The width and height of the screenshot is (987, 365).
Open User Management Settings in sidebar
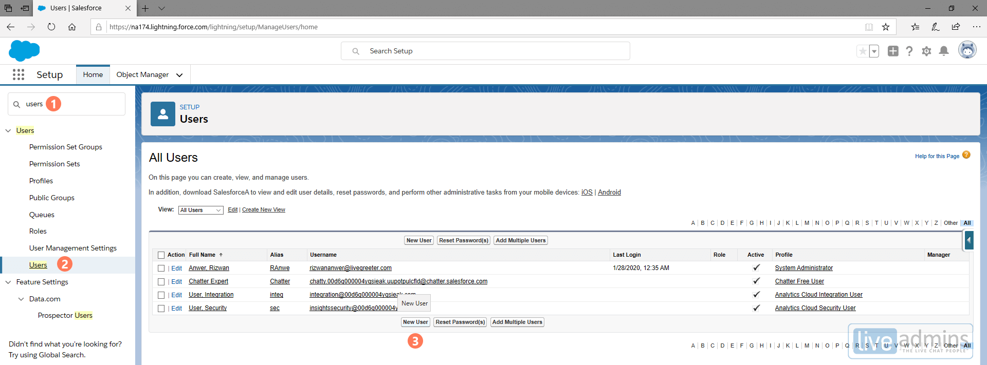(x=73, y=248)
